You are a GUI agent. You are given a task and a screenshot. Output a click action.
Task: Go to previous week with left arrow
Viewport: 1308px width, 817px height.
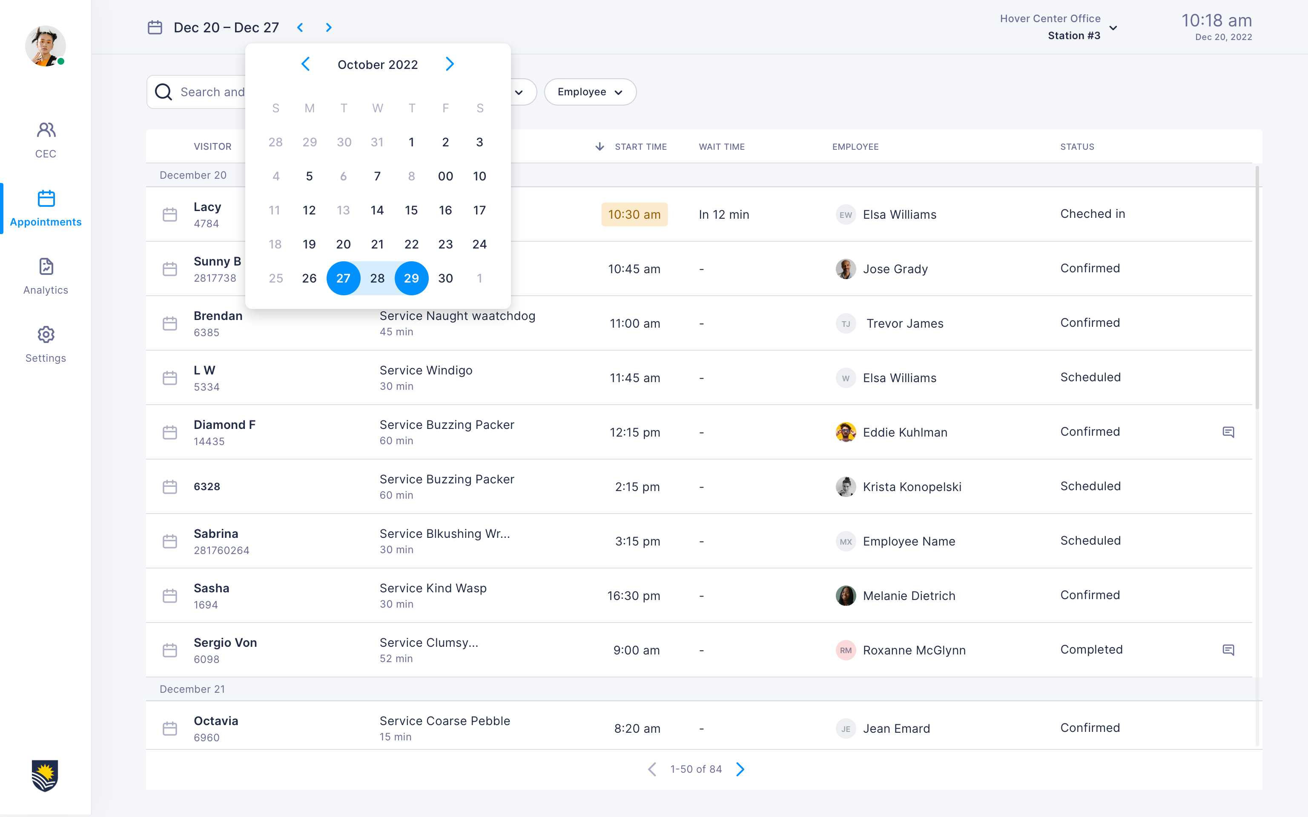click(301, 28)
